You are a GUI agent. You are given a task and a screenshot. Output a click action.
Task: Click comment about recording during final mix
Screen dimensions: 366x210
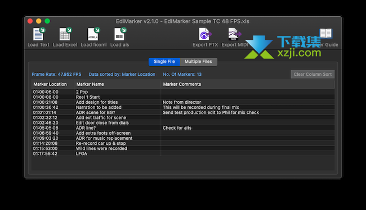pos(201,107)
